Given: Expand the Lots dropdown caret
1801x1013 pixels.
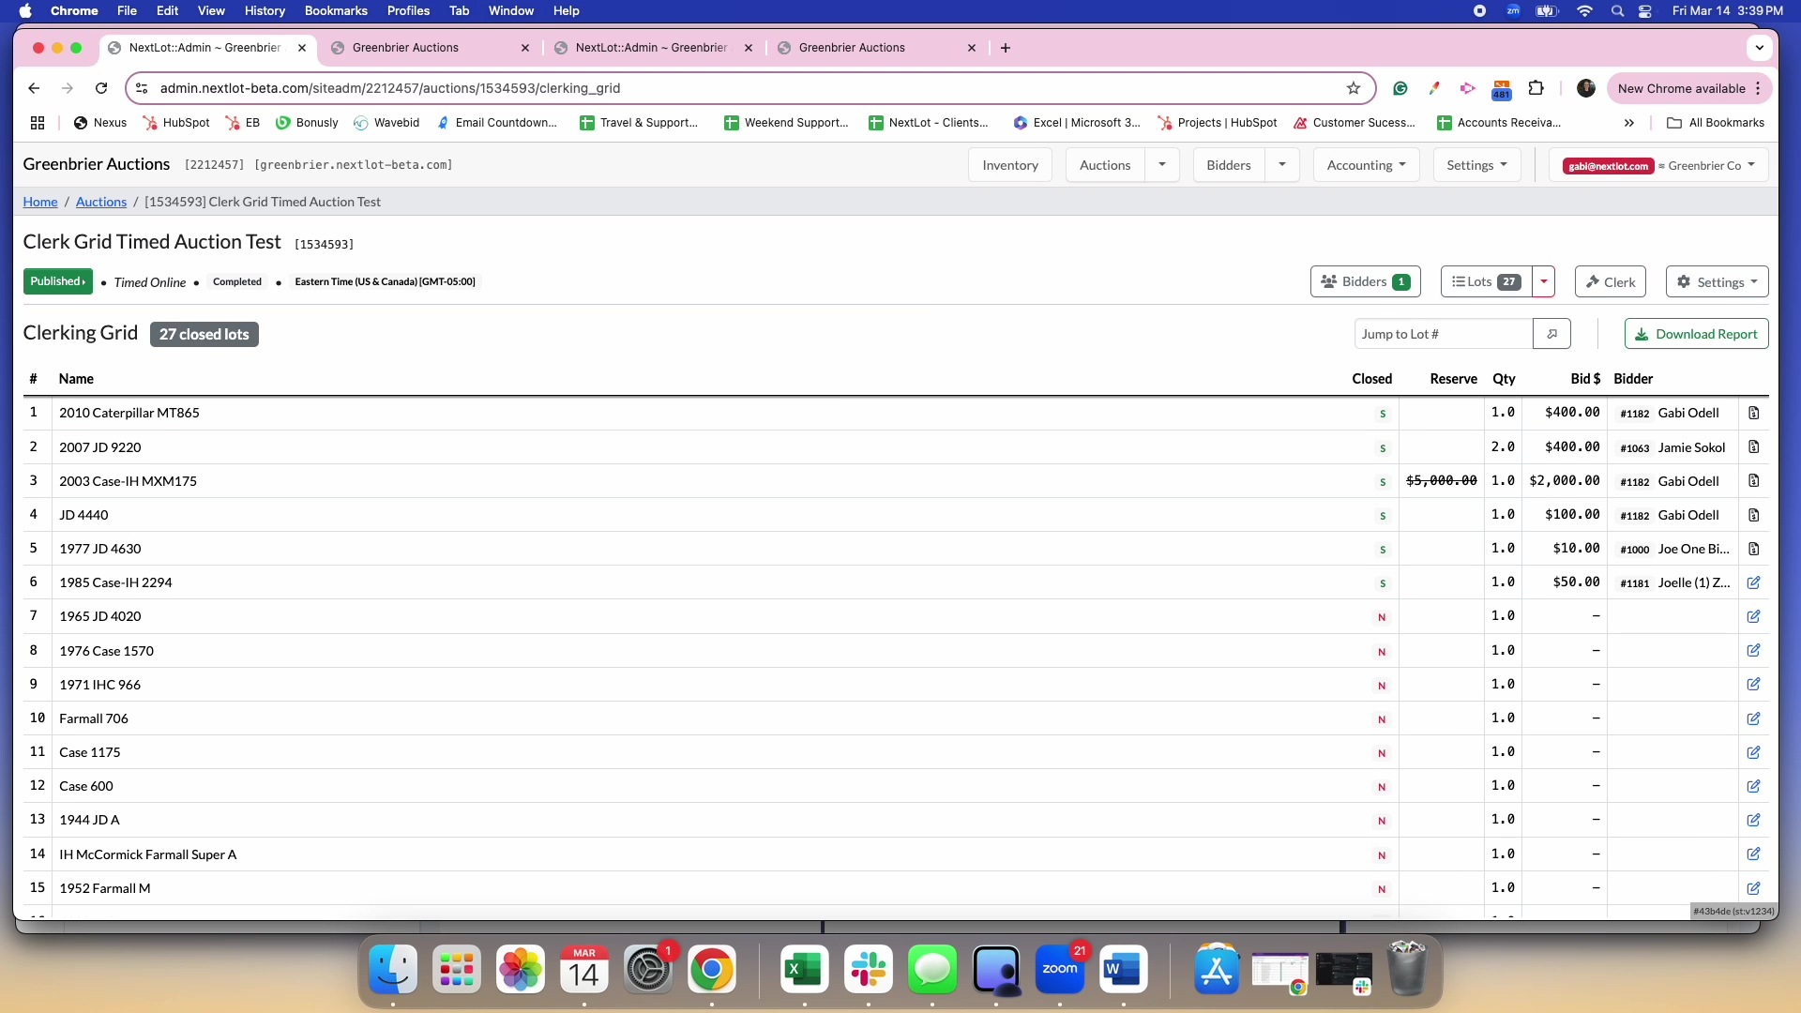Looking at the screenshot, I should pyautogui.click(x=1543, y=281).
